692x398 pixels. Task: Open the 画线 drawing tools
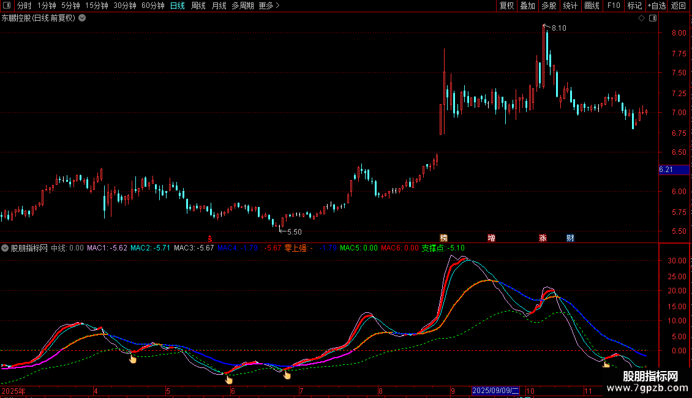coord(592,6)
